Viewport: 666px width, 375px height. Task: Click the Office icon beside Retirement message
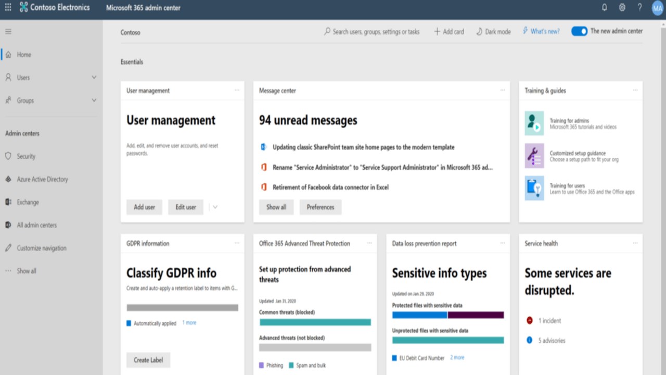(264, 187)
